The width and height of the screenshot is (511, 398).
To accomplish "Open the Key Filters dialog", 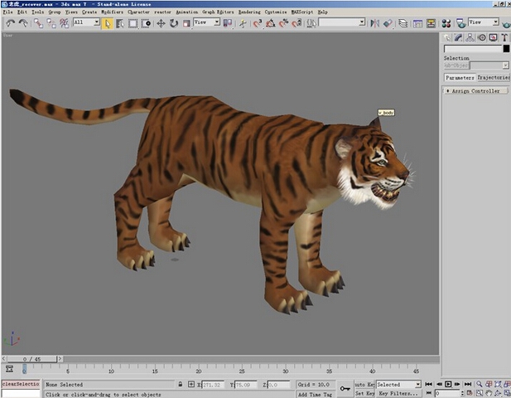I will [x=398, y=393].
